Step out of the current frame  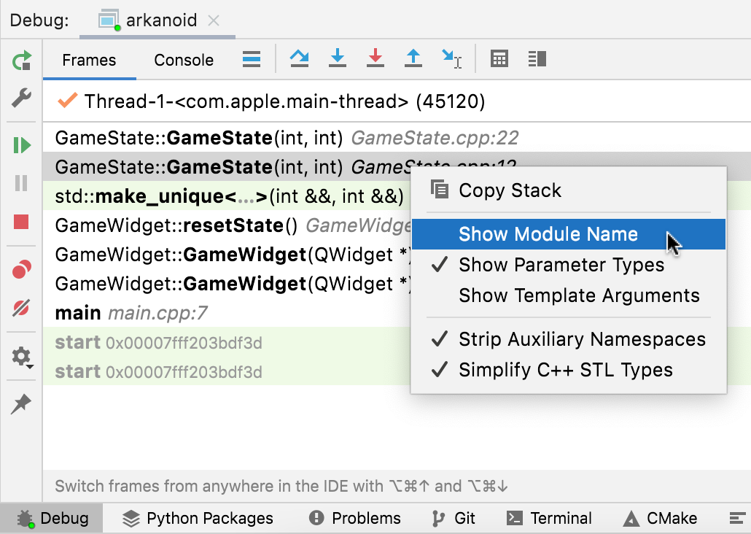(413, 59)
